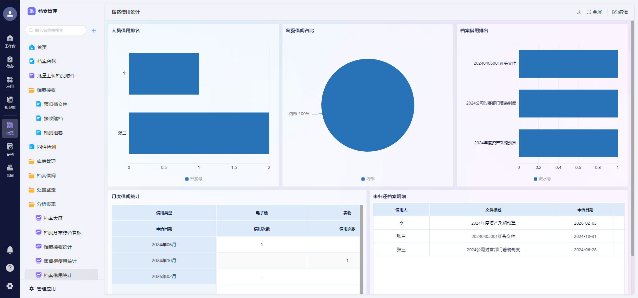The width and height of the screenshot is (638, 298).
Task: Open the notification bell icon
Action: tap(10, 250)
